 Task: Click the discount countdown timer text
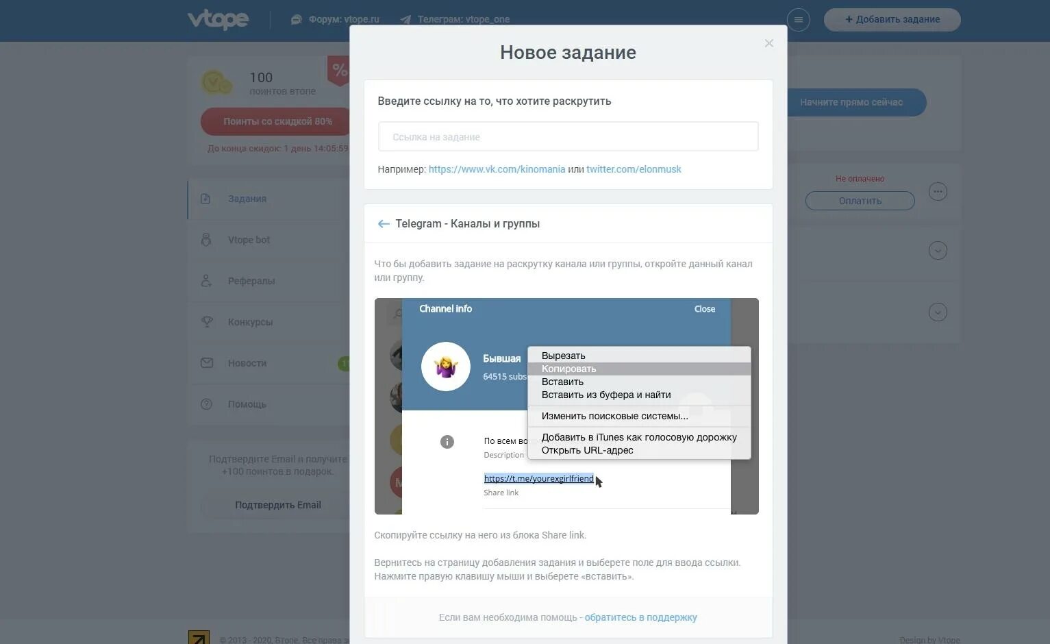[x=277, y=148]
